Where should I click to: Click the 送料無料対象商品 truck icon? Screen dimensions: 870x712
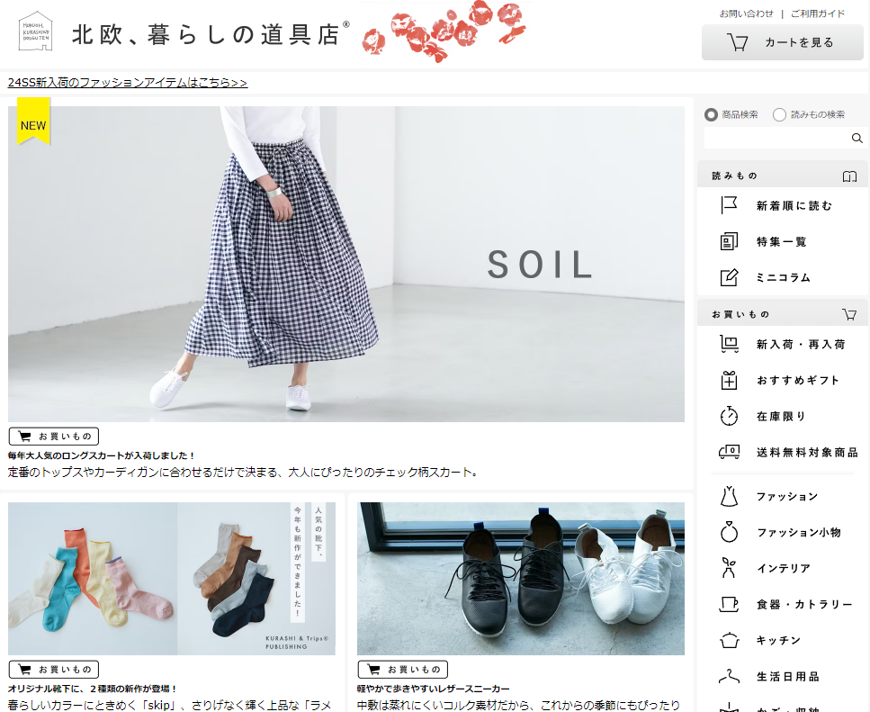pyautogui.click(x=729, y=452)
